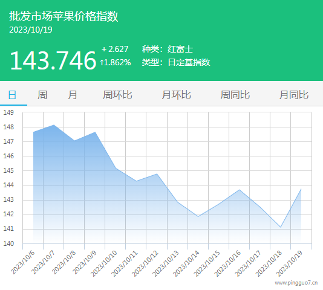
Task: Open the 月同比 tab
Action: [294, 95]
